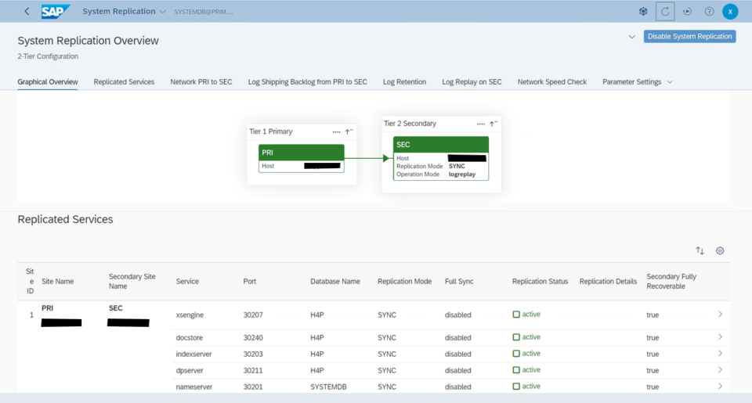Open the Network PRI to SEC tab
Image resolution: width=752 pixels, height=403 pixels.
pos(201,82)
